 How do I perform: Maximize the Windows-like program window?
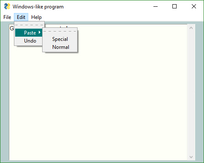[174, 6]
